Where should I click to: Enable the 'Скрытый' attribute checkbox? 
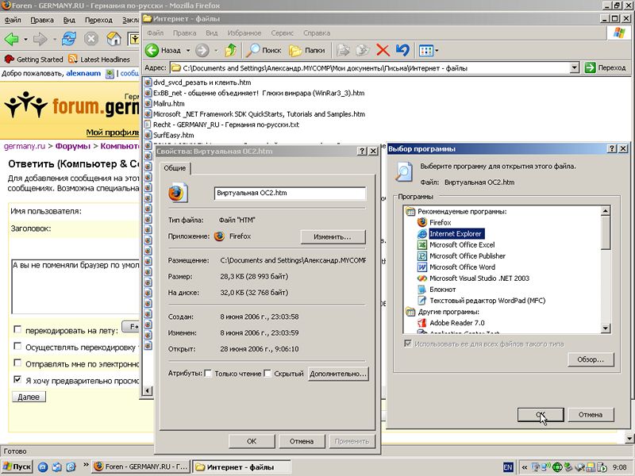point(267,373)
